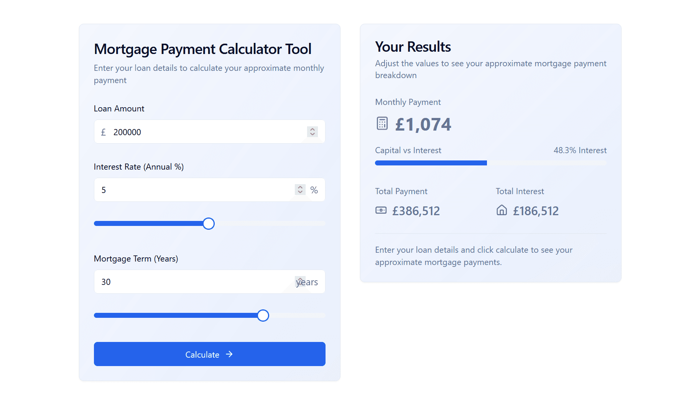Screen dimensions: 694x399
Task: Increase Loan Amount with the up stepper arrow
Action: pyautogui.click(x=312, y=129)
